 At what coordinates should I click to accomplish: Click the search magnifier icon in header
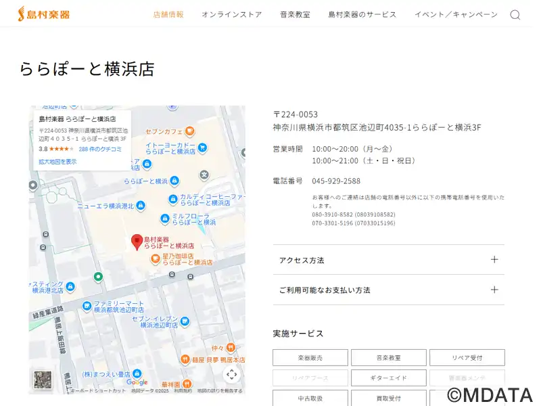[x=515, y=15]
